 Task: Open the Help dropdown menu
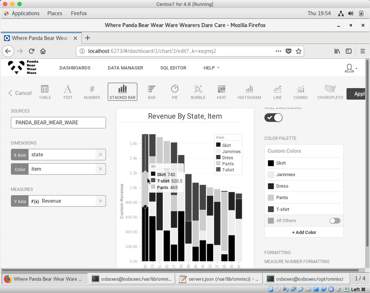click(x=211, y=68)
